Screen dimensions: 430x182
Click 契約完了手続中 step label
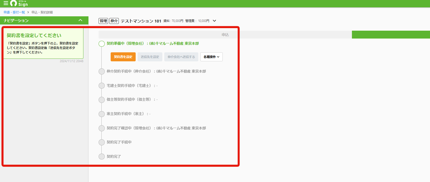pos(119,142)
